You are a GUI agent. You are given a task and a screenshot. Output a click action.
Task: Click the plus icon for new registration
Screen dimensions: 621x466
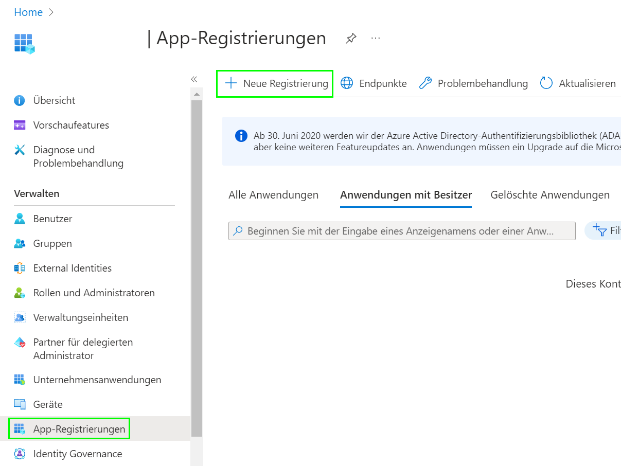pyautogui.click(x=232, y=83)
